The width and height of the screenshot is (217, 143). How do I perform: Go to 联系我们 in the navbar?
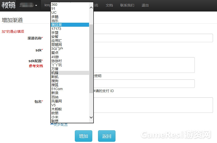[127, 5]
